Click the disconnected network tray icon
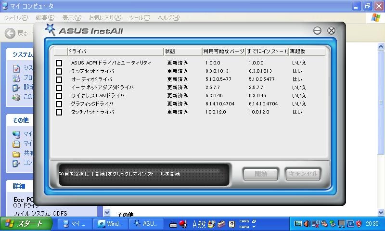 click(x=316, y=224)
